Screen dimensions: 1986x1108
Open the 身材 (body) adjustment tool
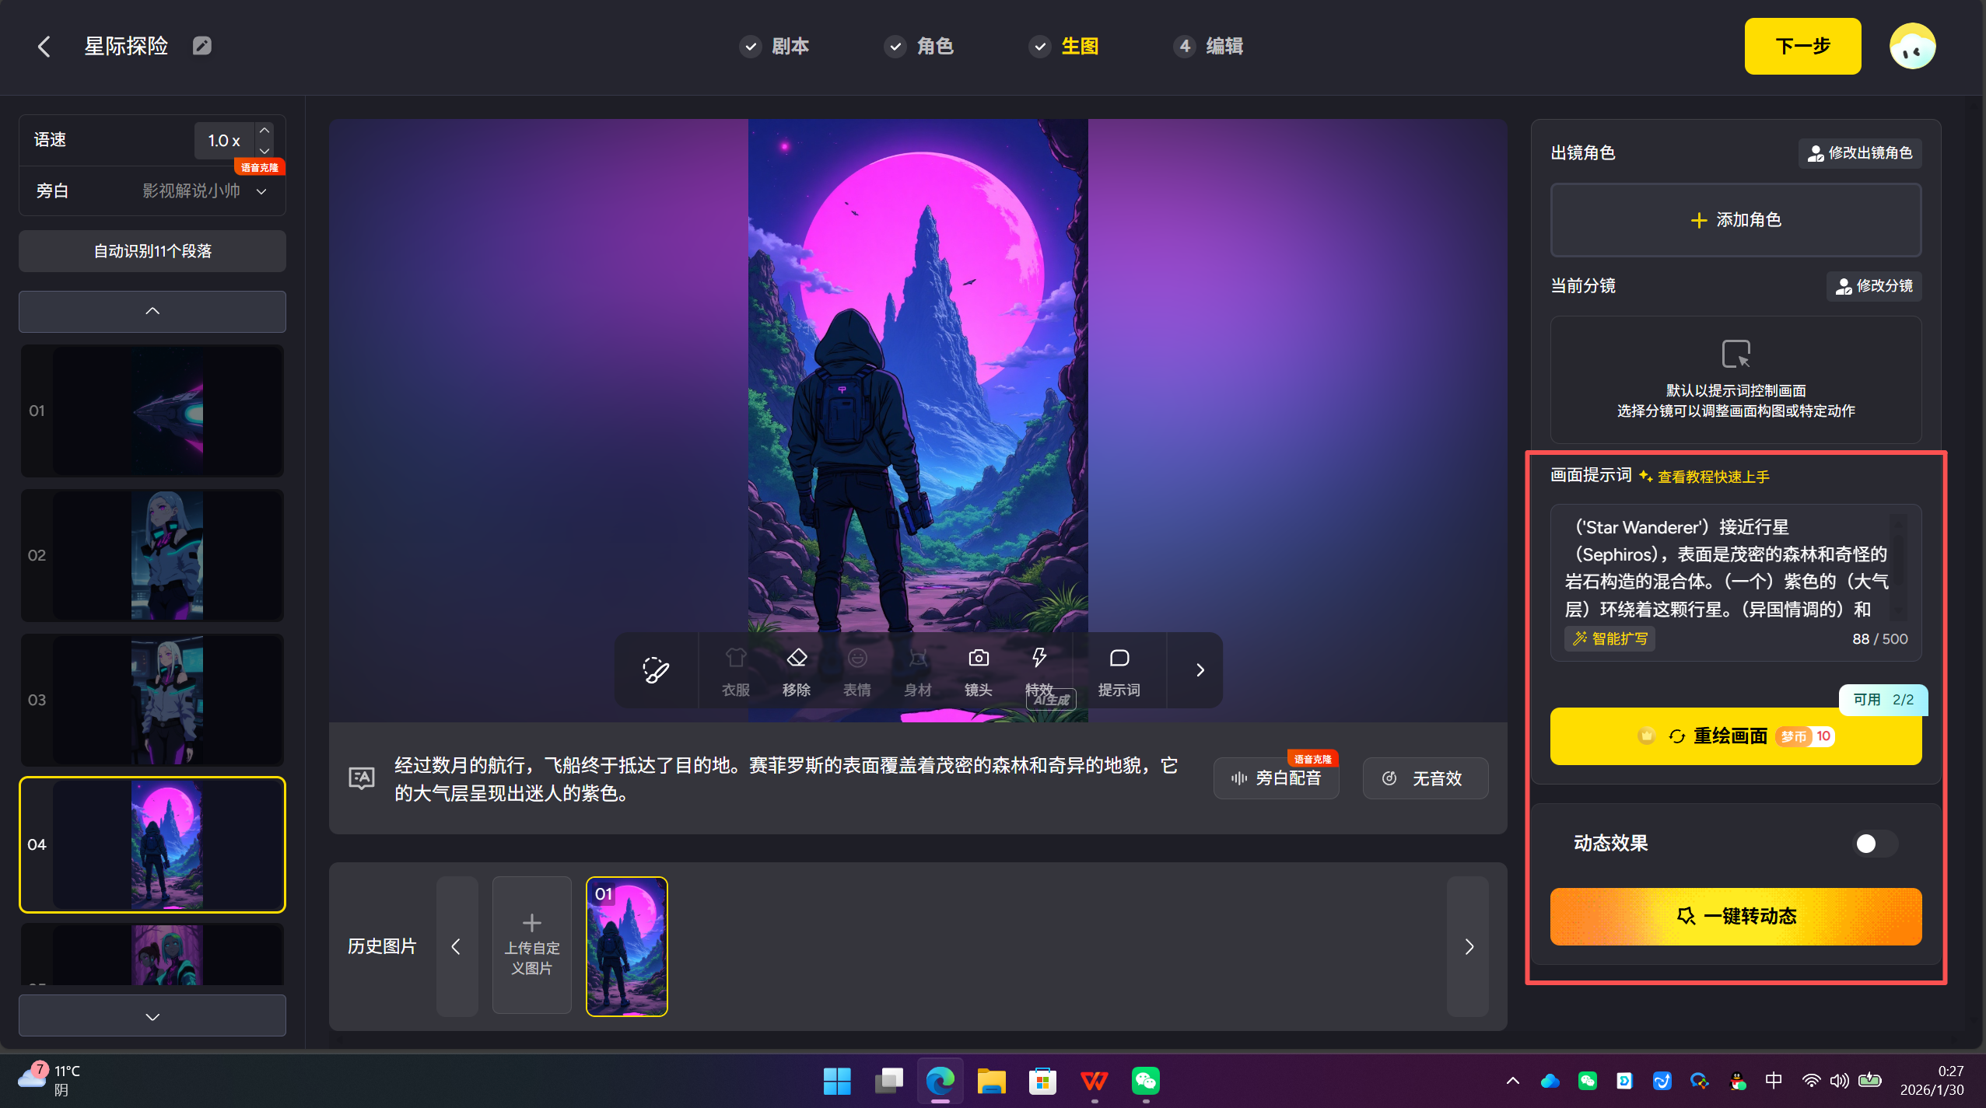[x=916, y=670]
